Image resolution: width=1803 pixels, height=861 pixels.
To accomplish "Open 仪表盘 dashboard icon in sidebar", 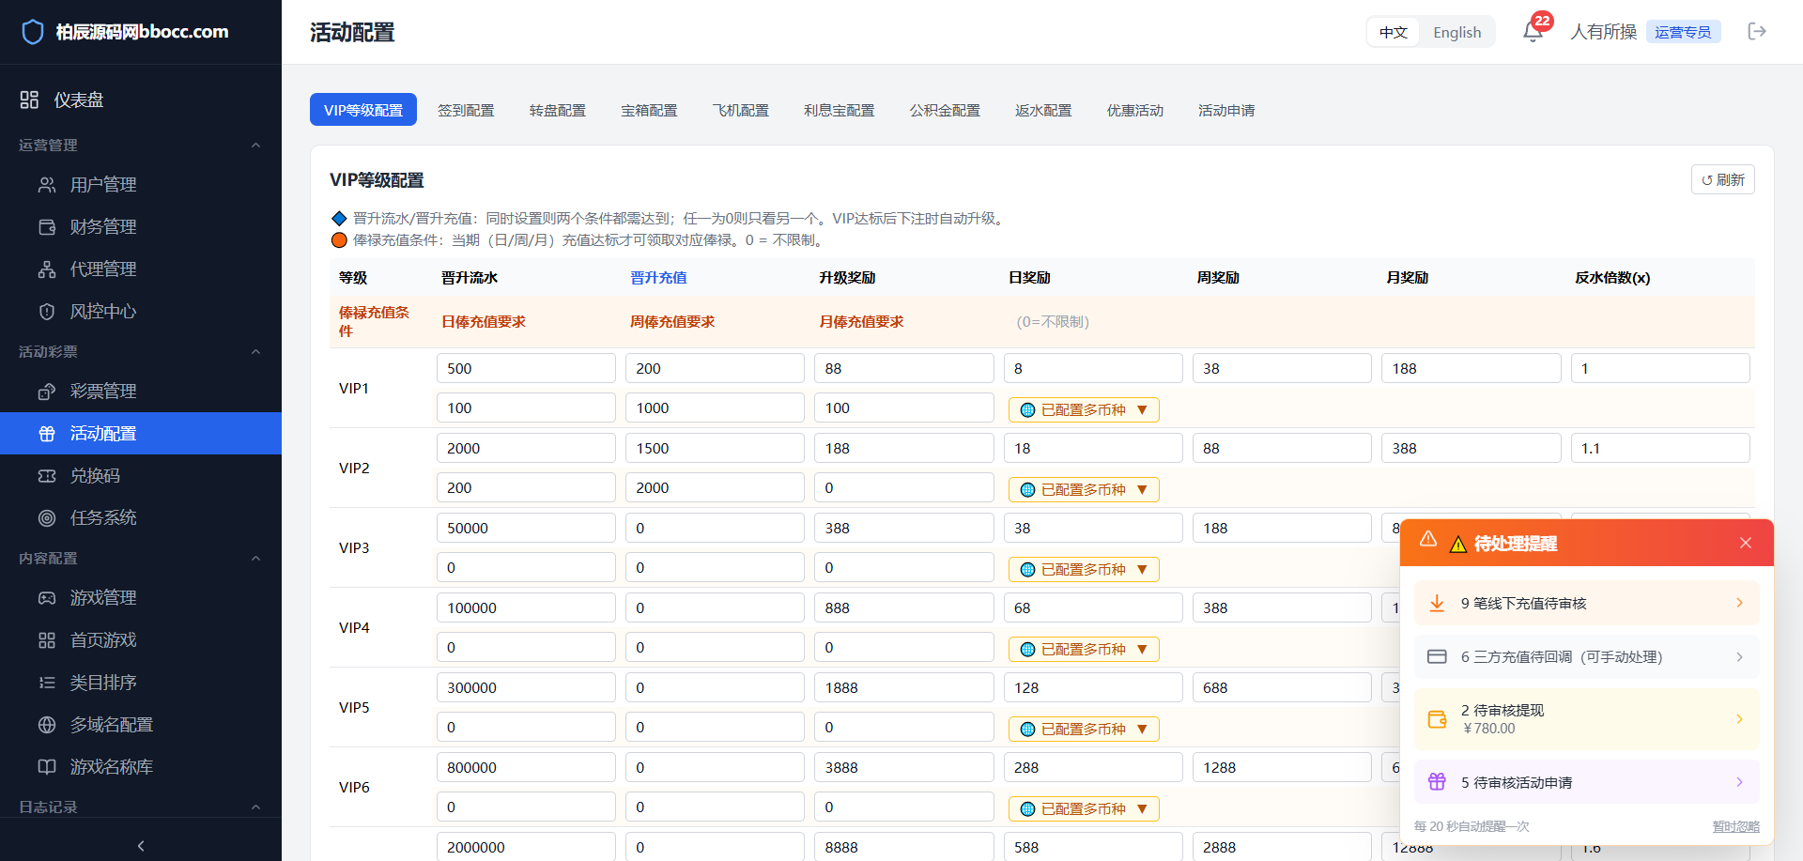I will [x=29, y=100].
